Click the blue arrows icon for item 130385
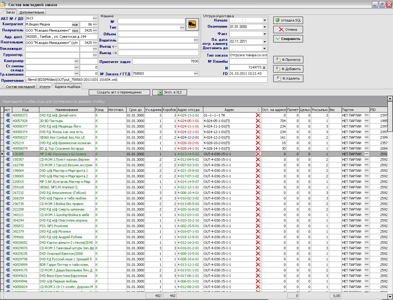 8,154
